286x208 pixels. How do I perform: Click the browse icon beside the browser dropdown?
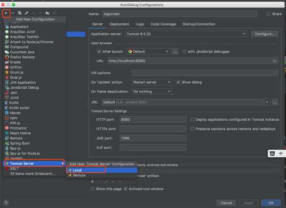(175, 52)
